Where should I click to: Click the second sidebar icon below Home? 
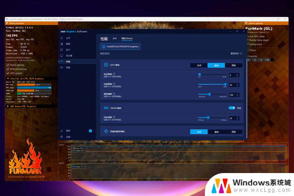(62, 44)
